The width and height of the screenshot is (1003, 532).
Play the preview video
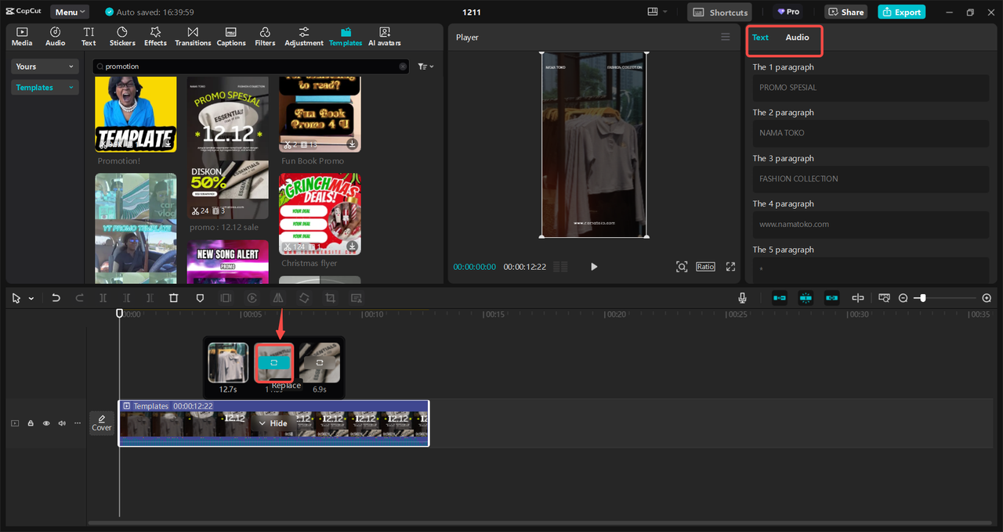coord(594,267)
